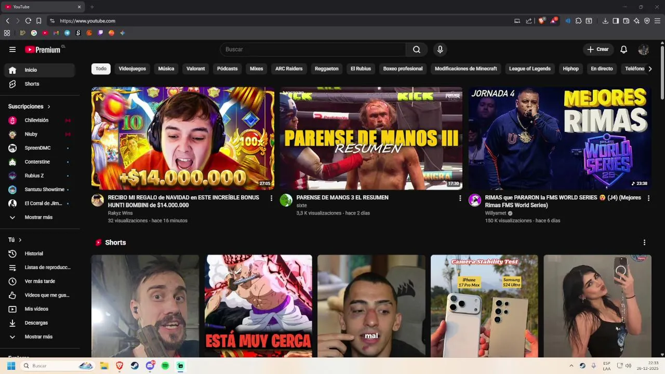
Task: Open browser downloads icon
Action: 605,21
